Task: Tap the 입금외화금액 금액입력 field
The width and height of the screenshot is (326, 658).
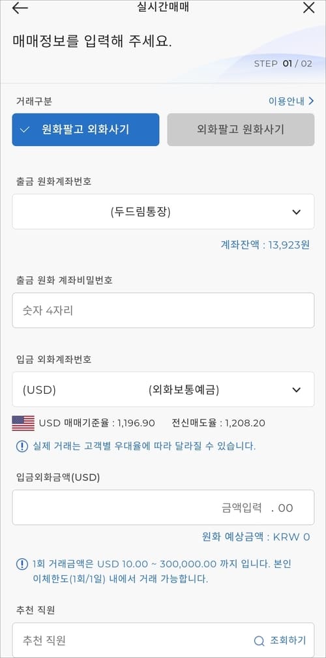Action: (163, 507)
